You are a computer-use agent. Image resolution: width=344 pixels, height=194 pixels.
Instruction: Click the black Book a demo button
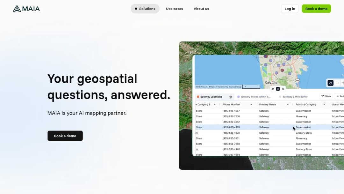click(65, 136)
